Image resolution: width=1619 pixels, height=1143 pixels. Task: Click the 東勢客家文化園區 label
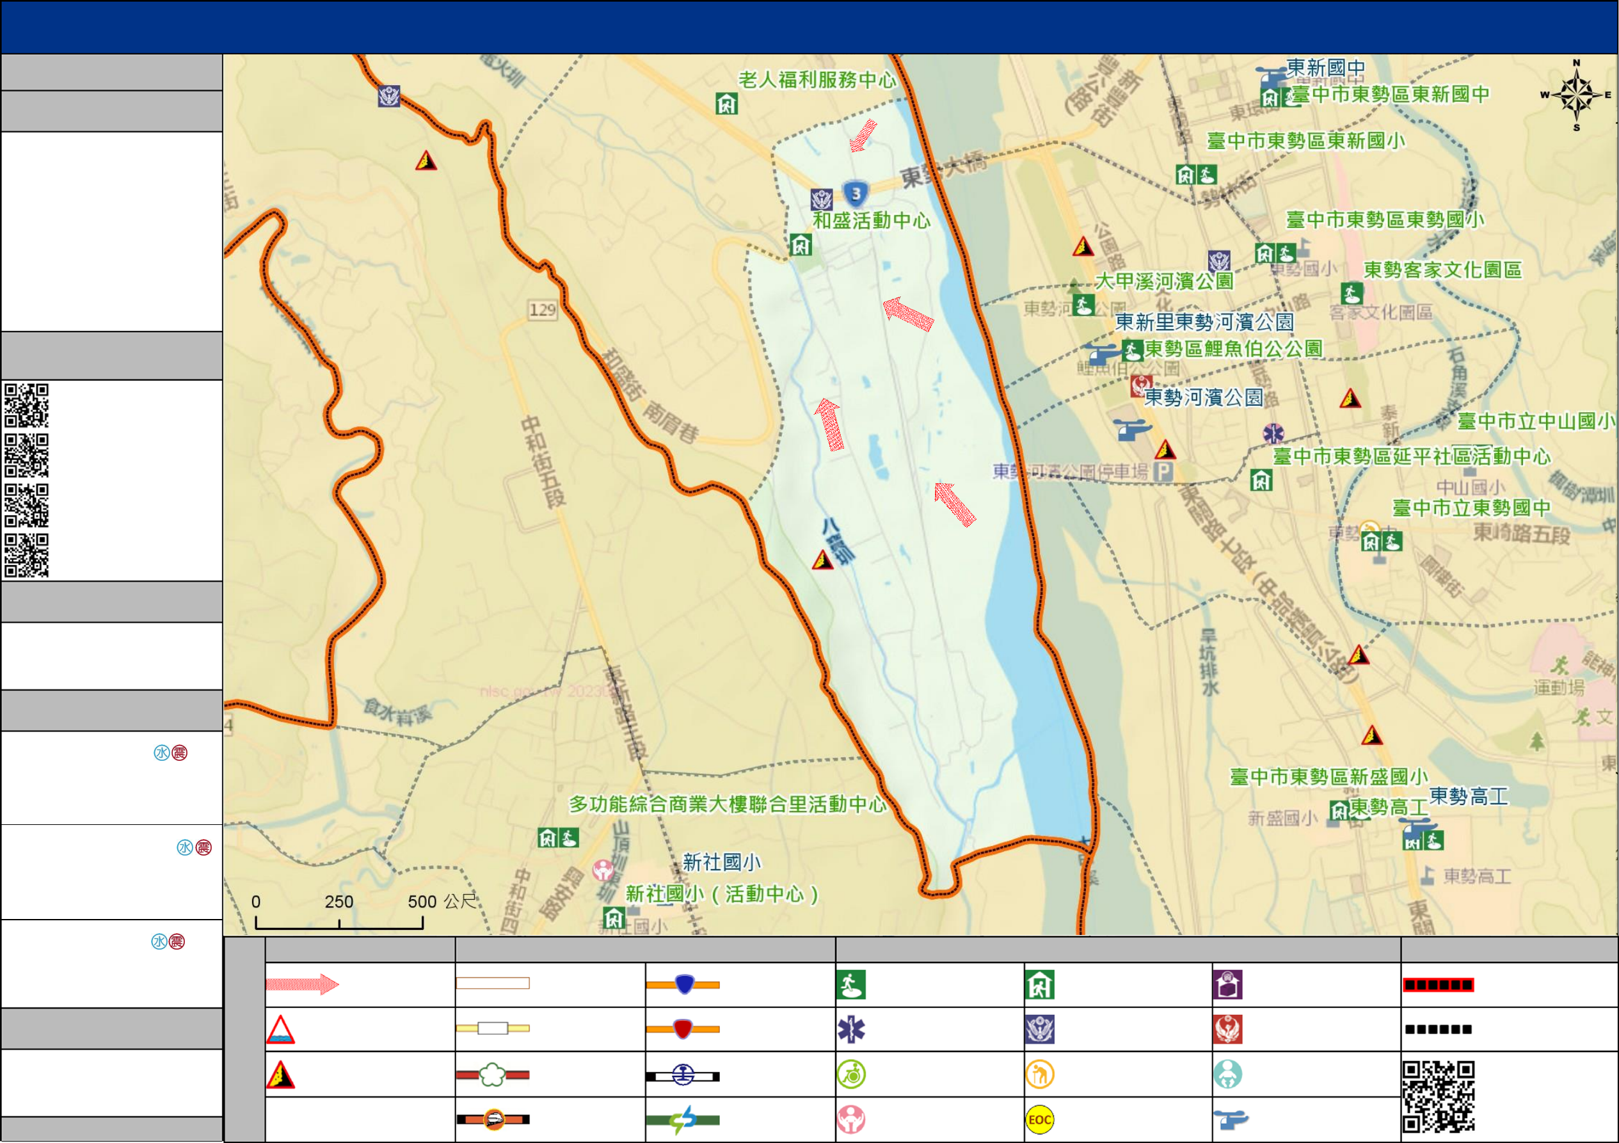(x=1443, y=270)
